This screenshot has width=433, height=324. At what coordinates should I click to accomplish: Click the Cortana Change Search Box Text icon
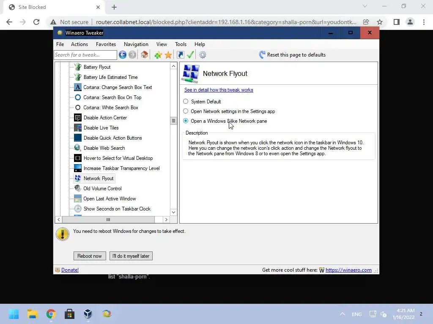(78, 87)
